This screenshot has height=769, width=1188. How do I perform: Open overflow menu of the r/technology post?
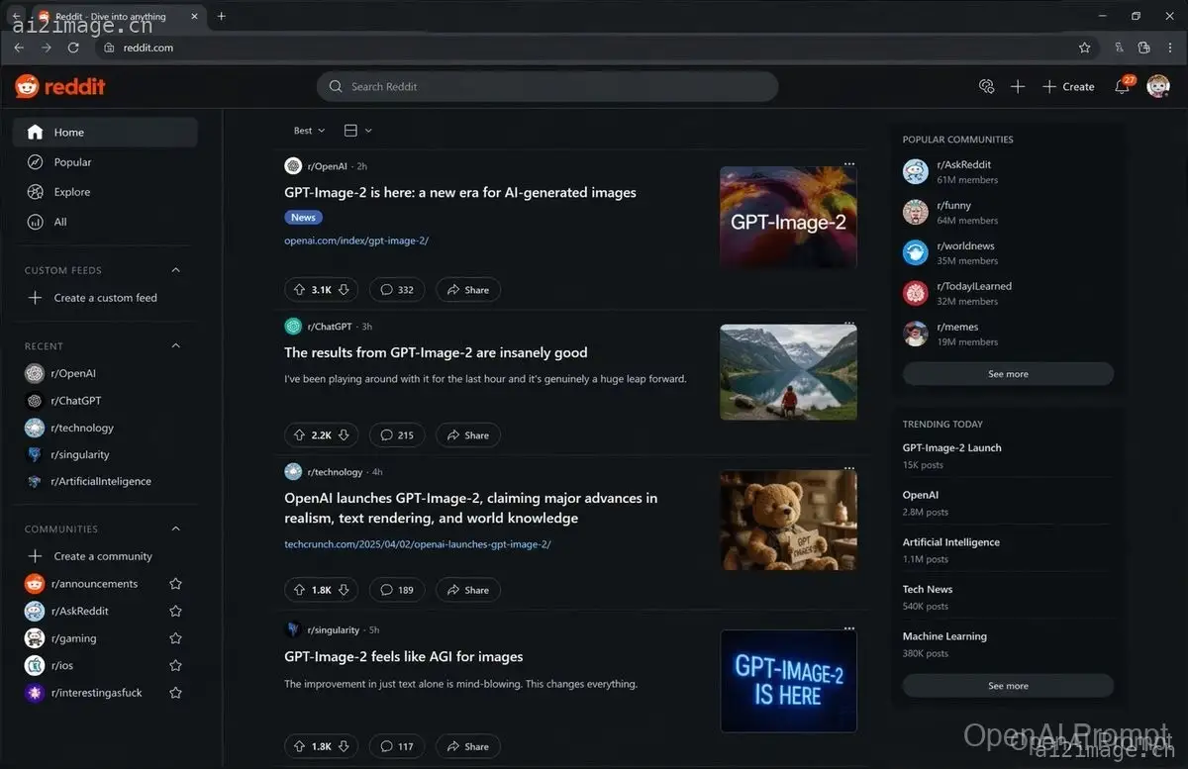[848, 468]
